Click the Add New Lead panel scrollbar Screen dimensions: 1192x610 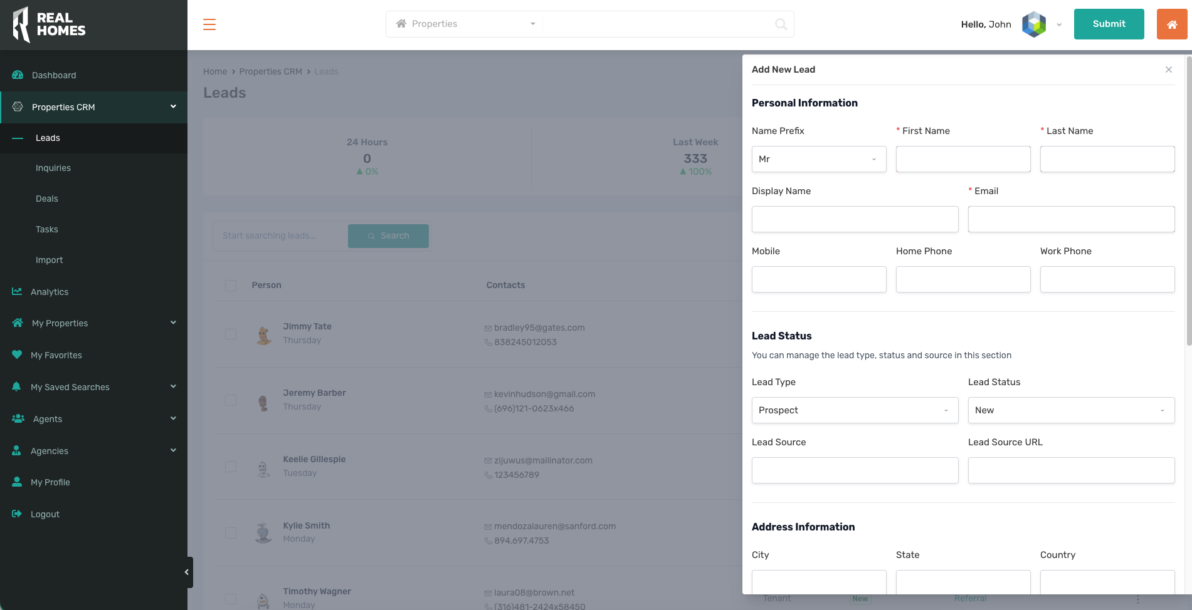coord(1188,200)
